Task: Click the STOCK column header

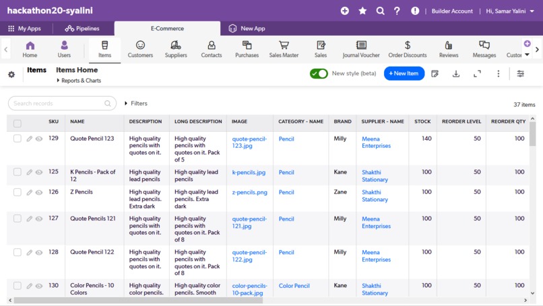Action: [422, 122]
